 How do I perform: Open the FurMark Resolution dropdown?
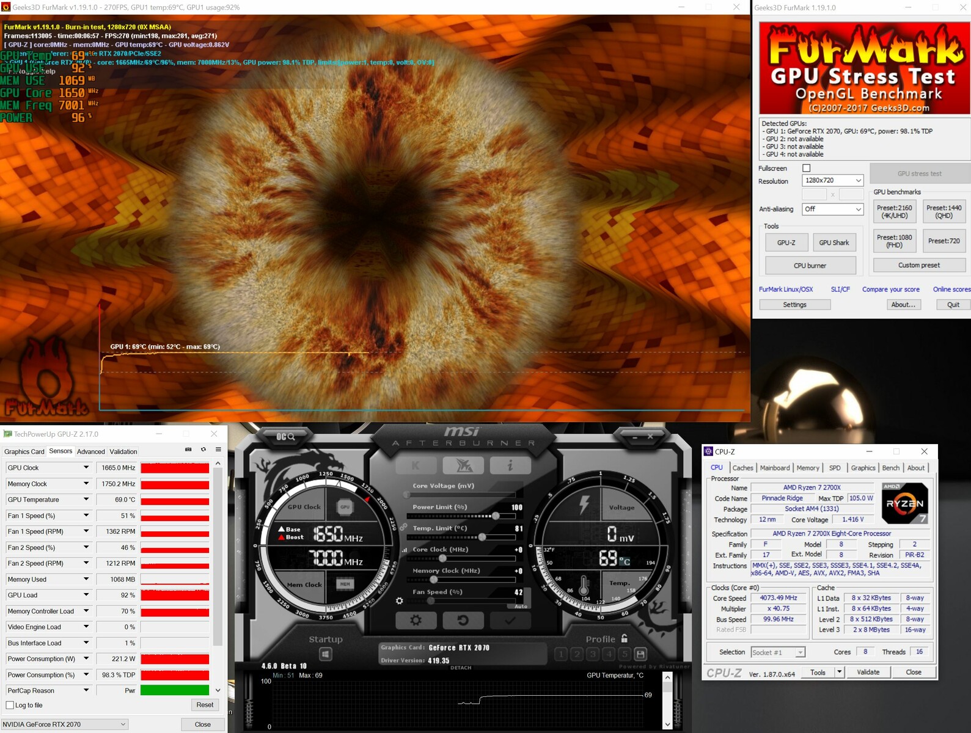[832, 180]
